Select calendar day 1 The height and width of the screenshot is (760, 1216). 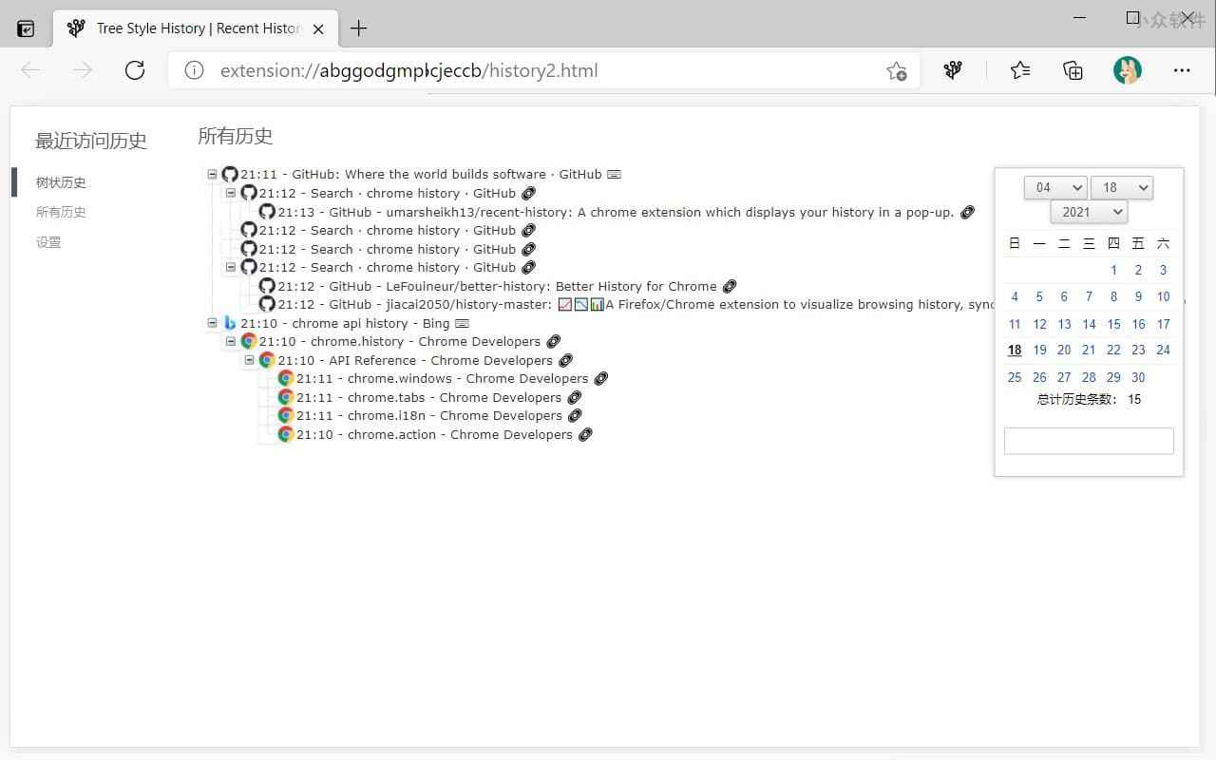coord(1113,270)
